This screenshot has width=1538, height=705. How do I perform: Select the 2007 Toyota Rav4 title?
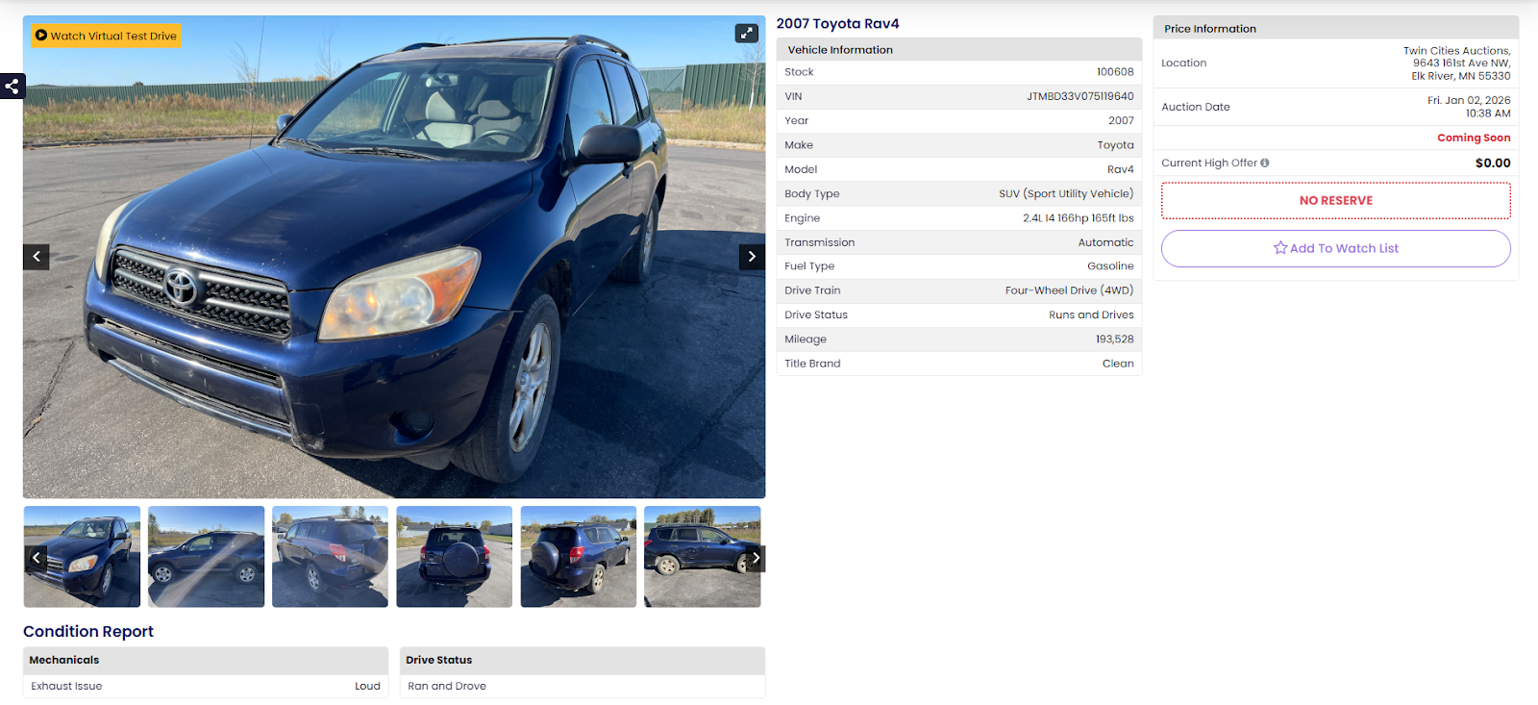click(838, 24)
